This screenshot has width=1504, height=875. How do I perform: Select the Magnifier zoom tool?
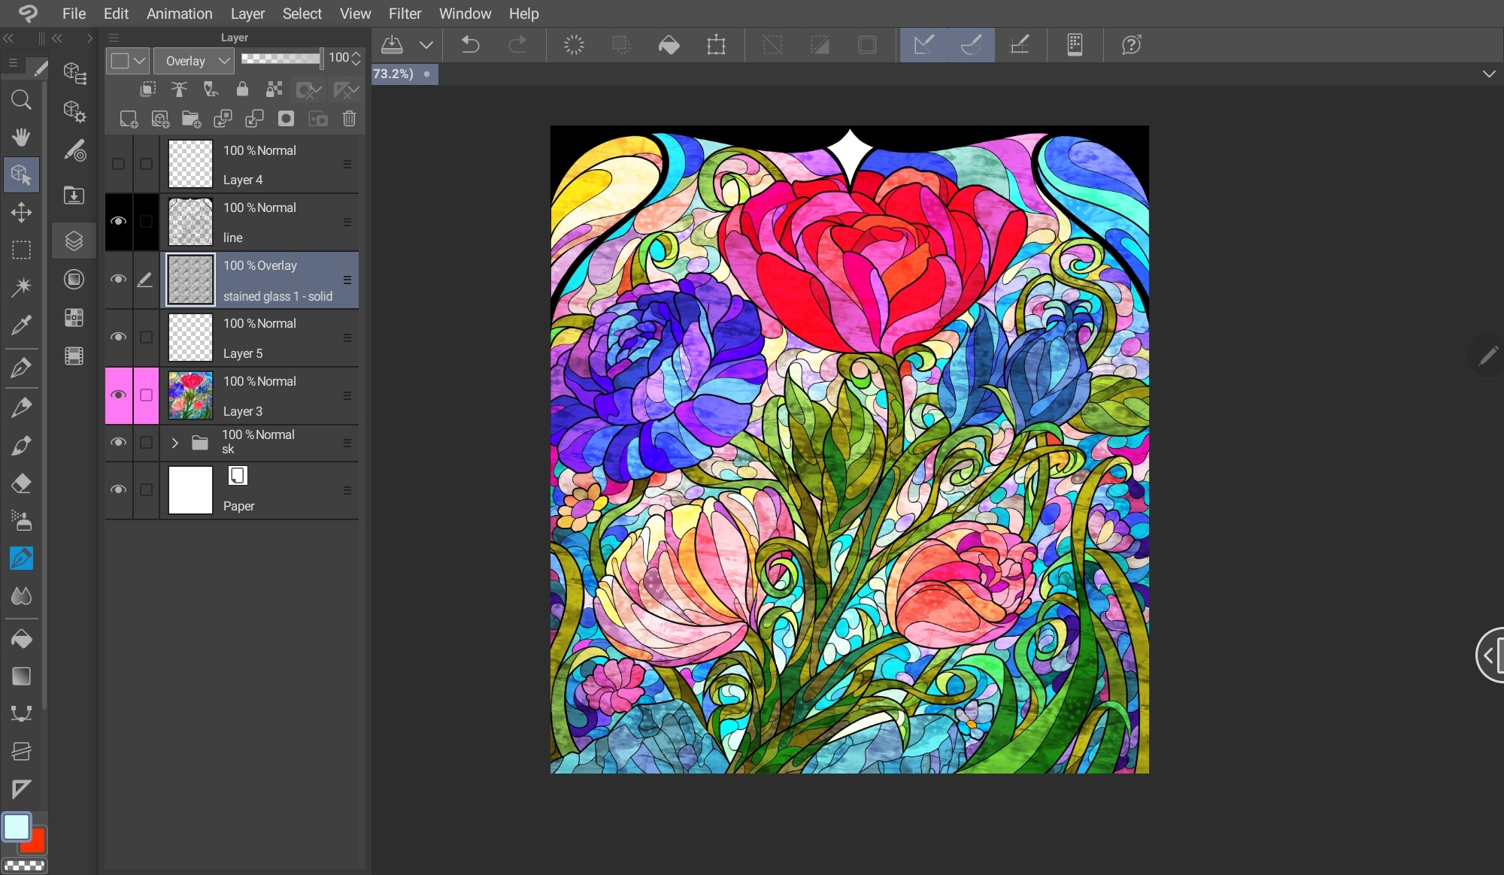click(x=21, y=100)
